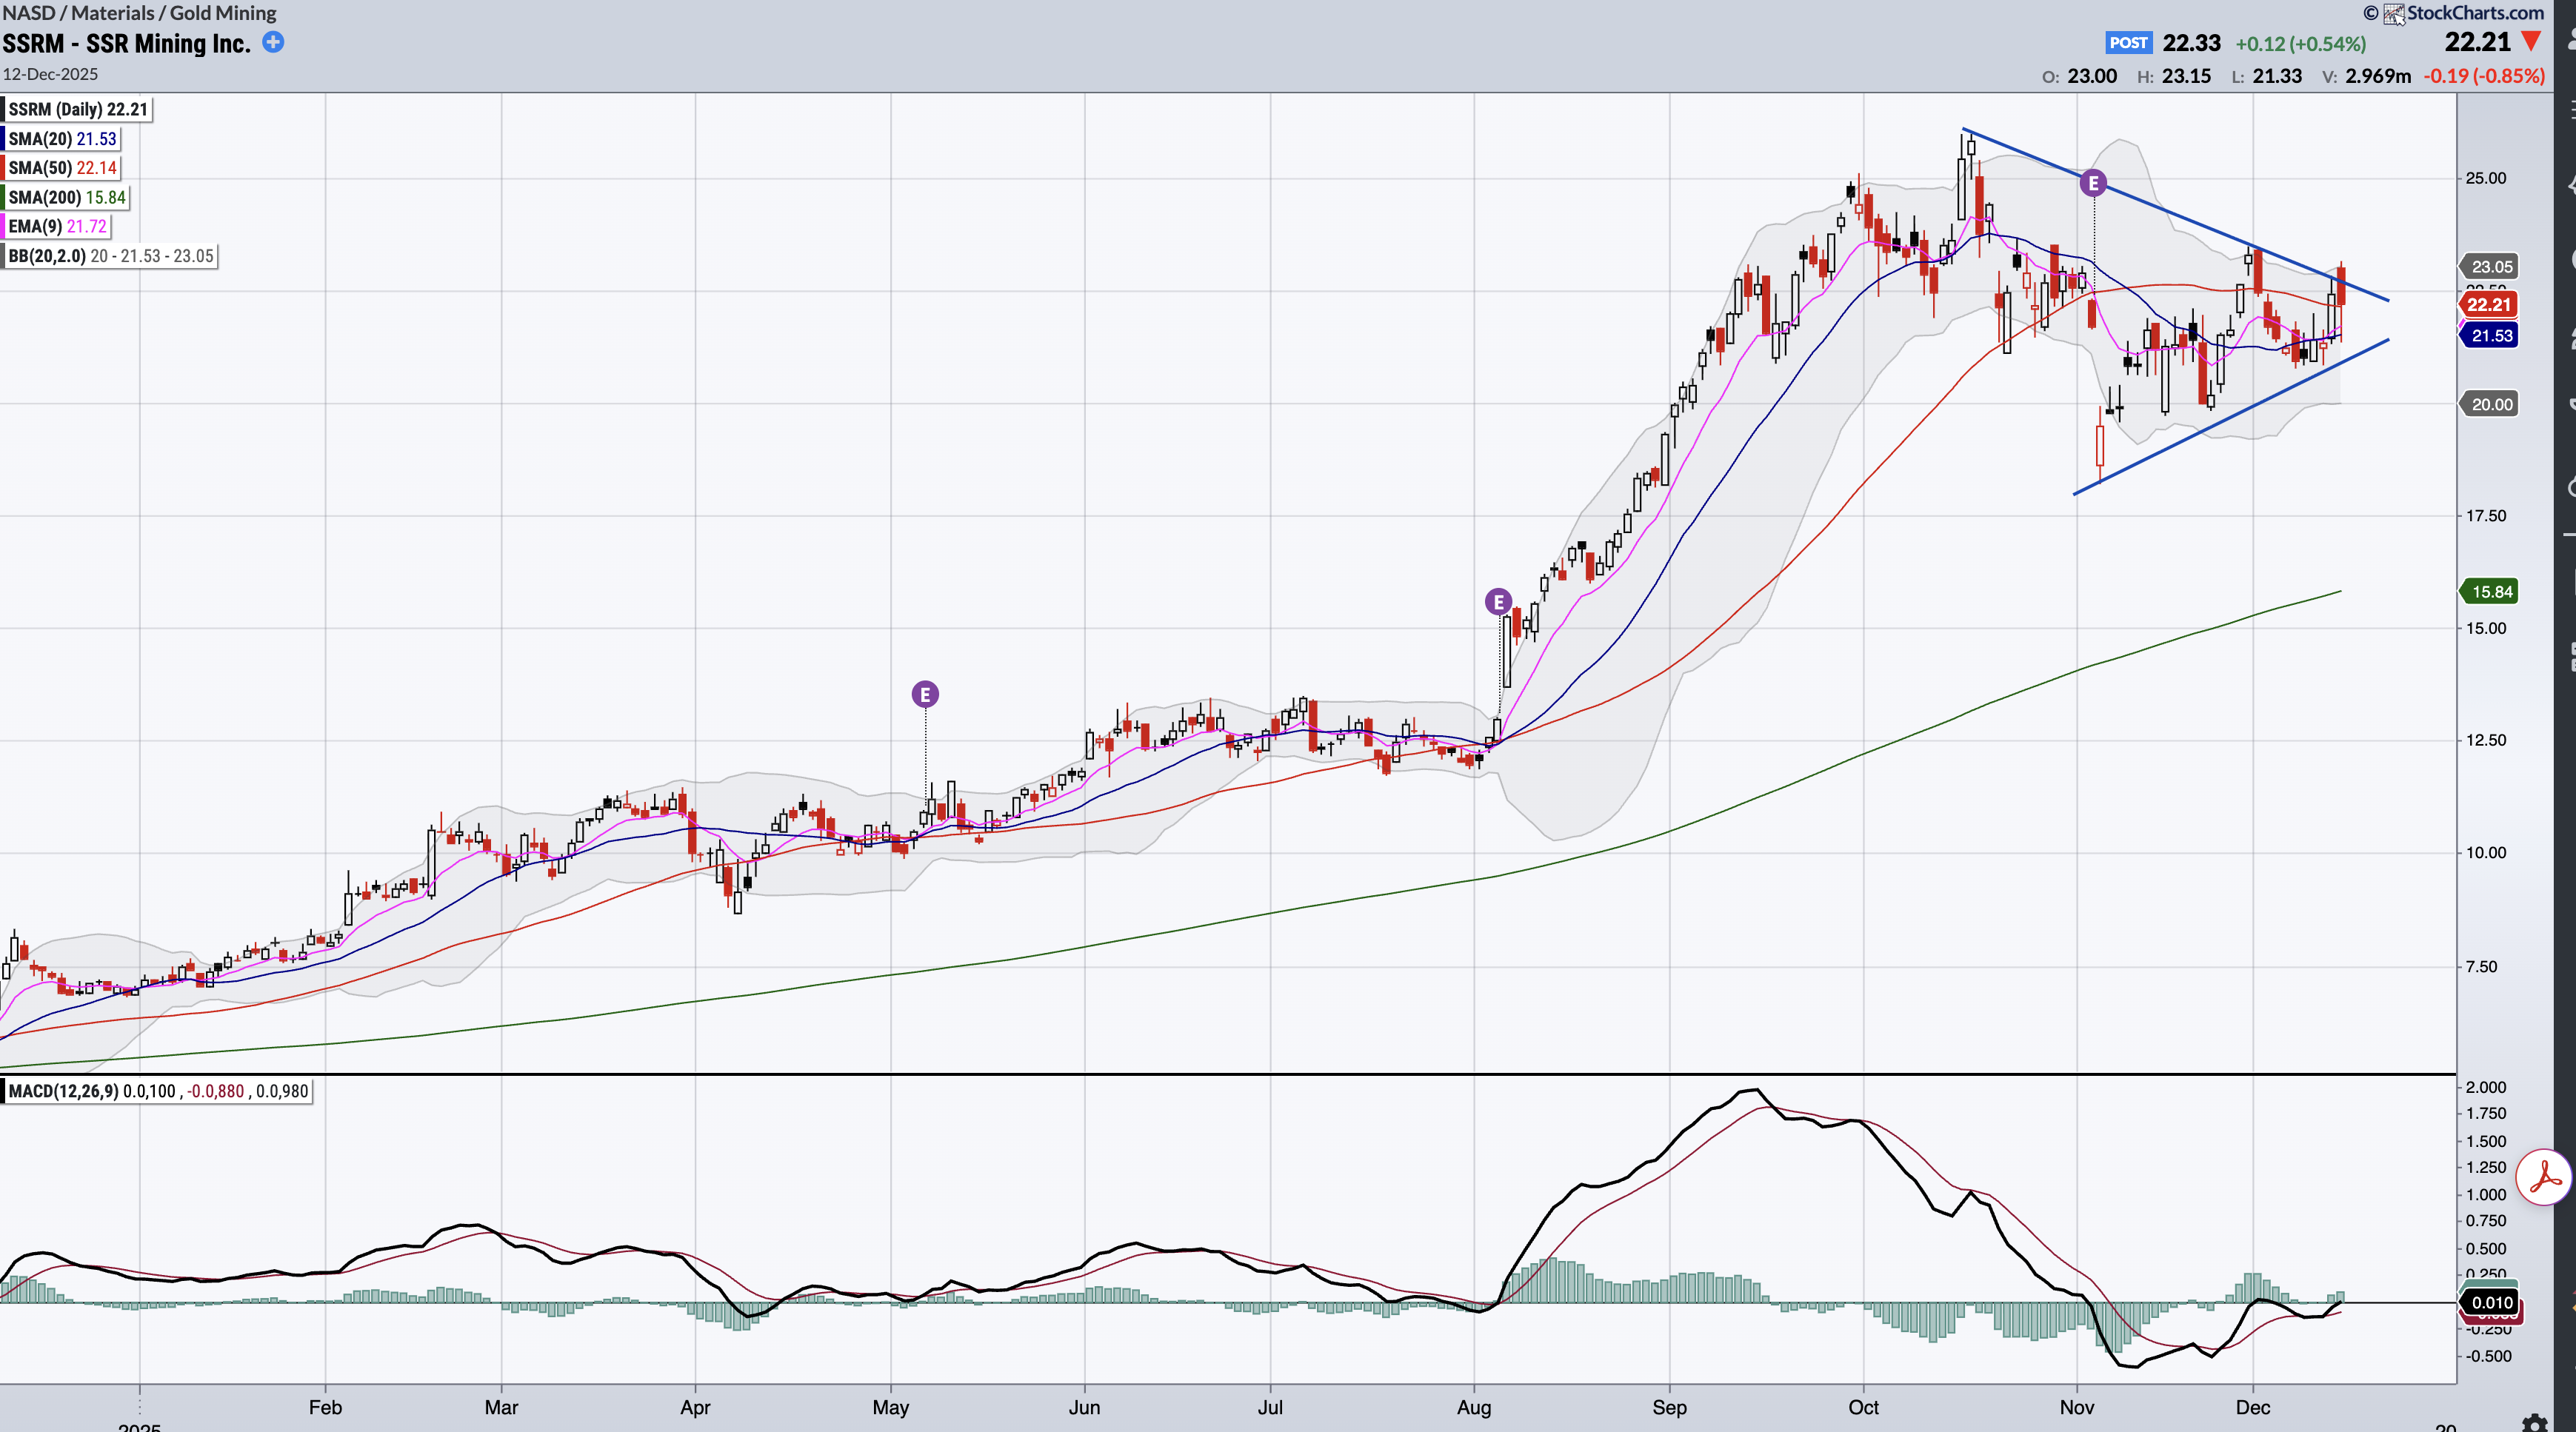Click the earnings E marker in early August

[x=1497, y=602]
